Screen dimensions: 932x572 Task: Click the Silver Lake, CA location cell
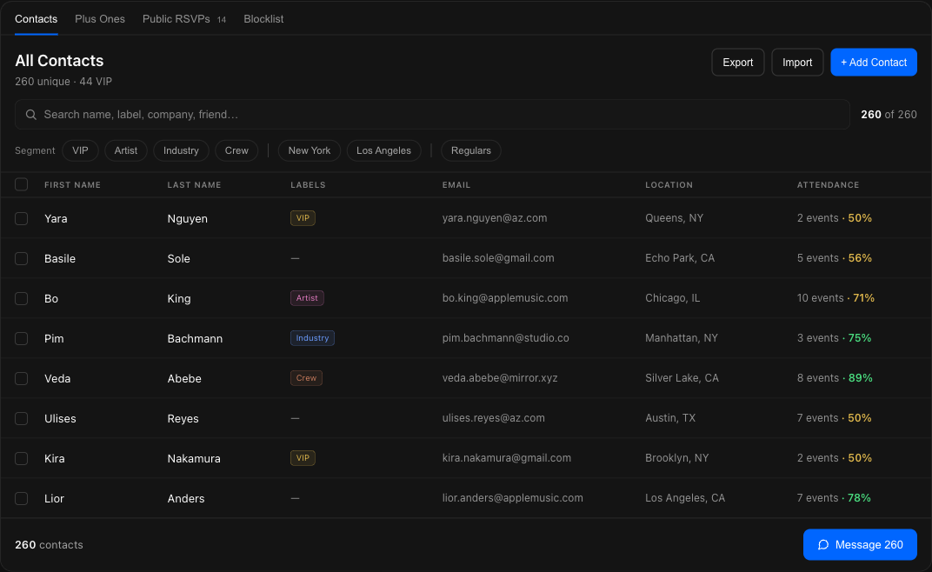(682, 377)
